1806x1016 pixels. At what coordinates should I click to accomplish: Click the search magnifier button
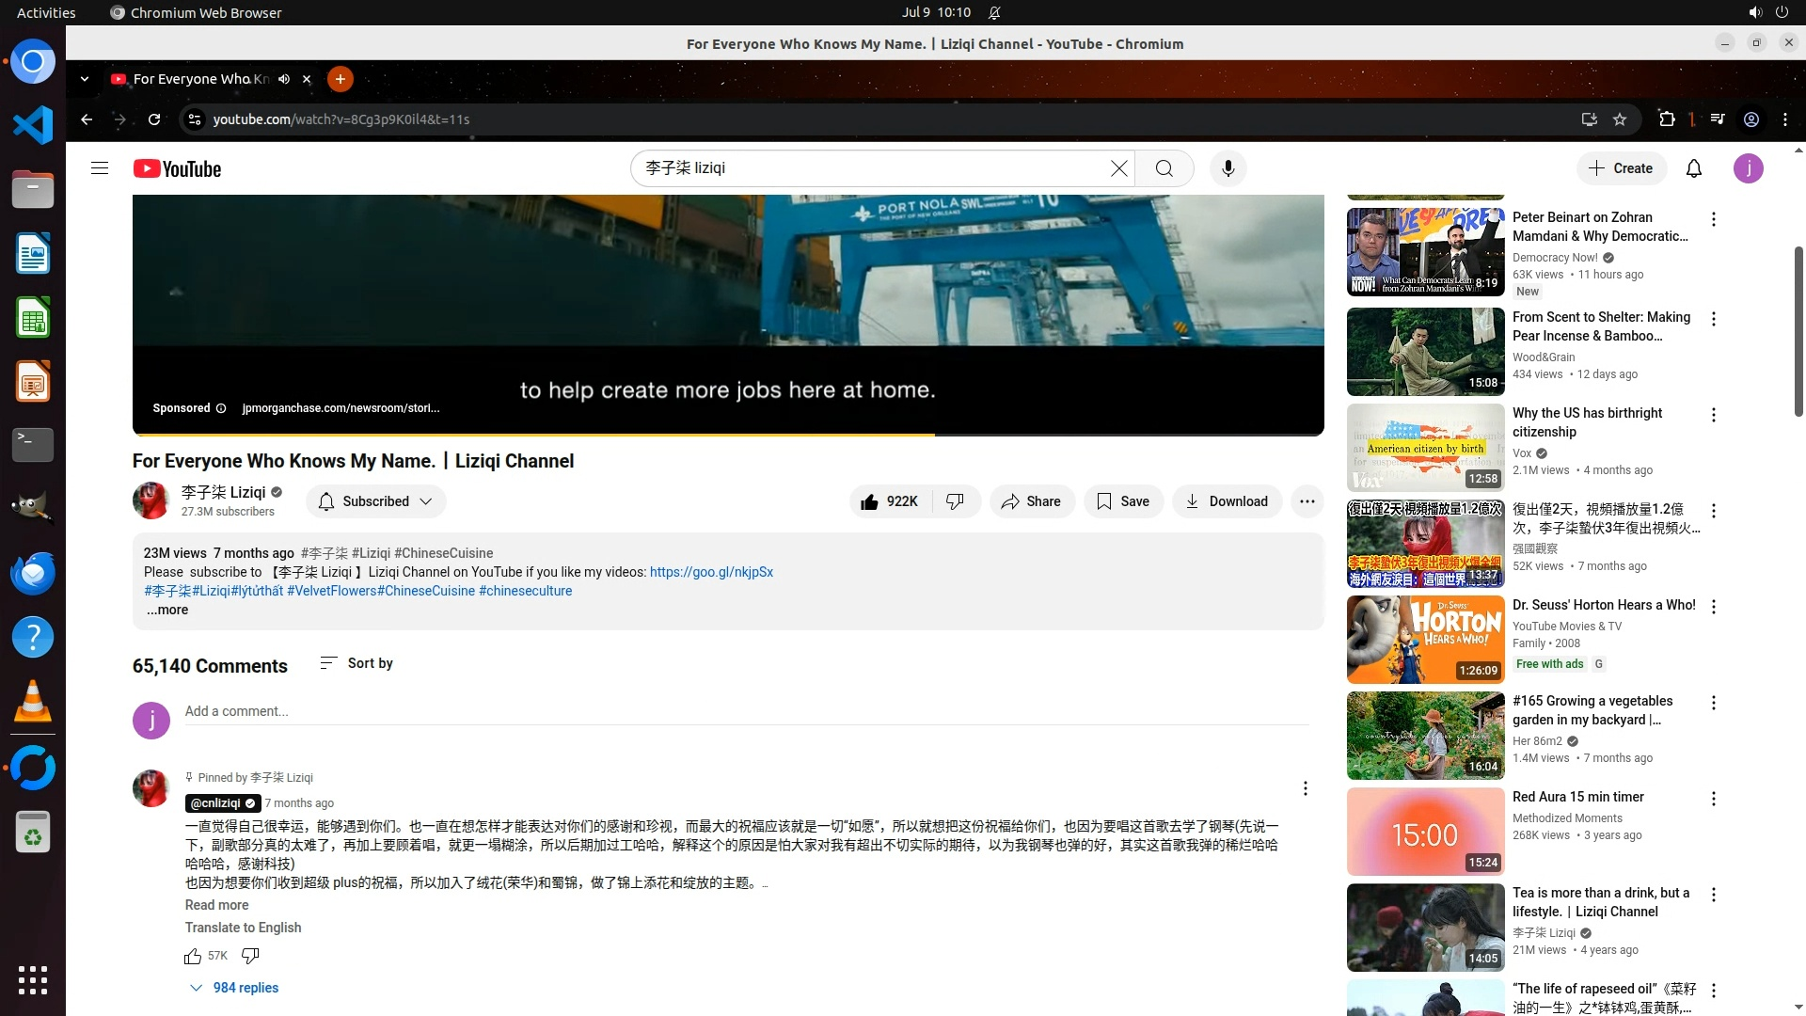[1164, 168]
